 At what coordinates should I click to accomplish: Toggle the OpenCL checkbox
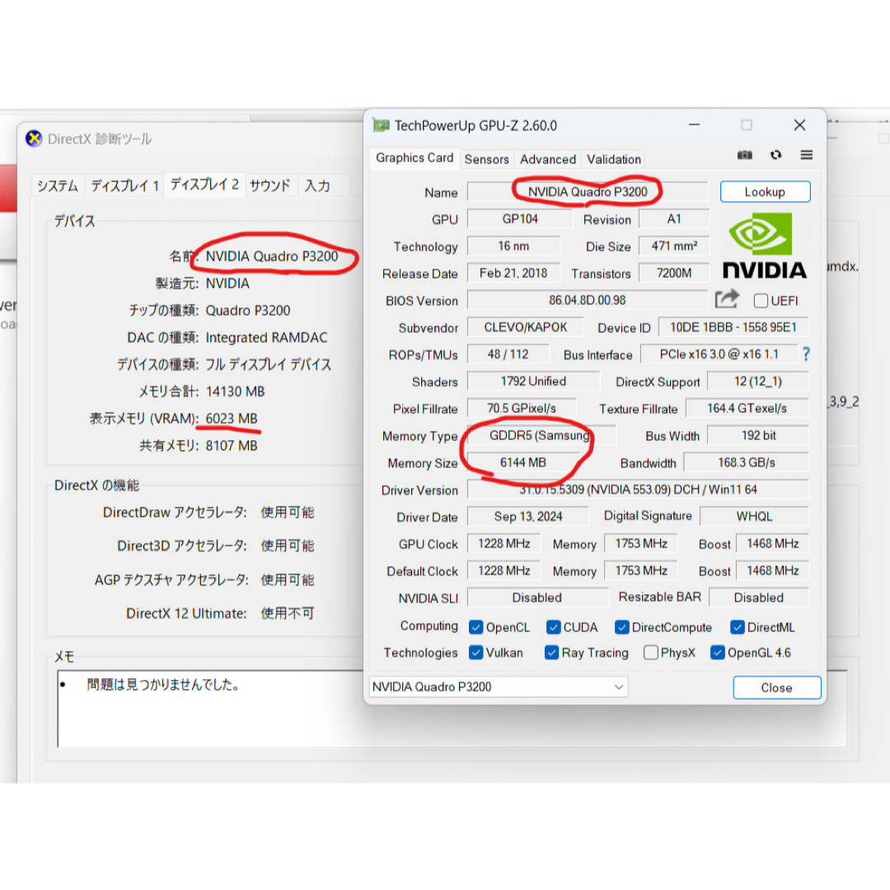click(475, 627)
